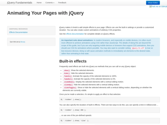Click the jQuery.fx.off code snippet

pos(138,48)
